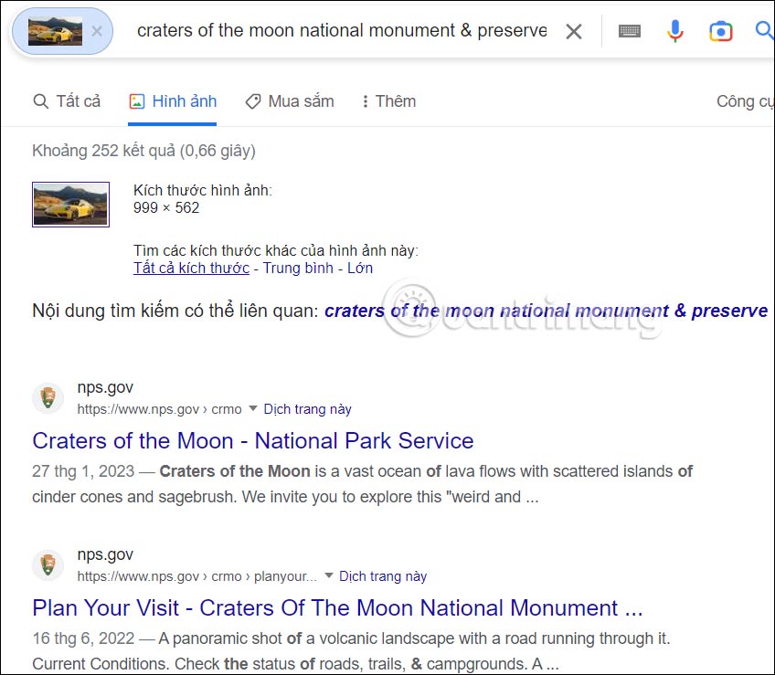775x675 pixels.
Task: Open Google Lens via the camera icon
Action: click(x=721, y=30)
